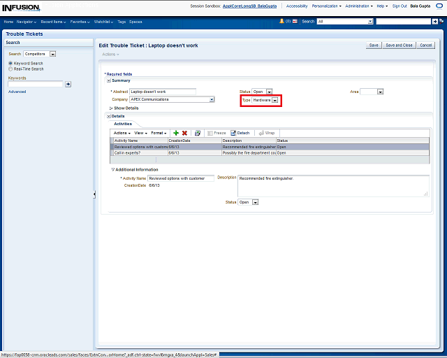Collapse the Summary section icon
447x358 pixels.
tap(109, 80)
